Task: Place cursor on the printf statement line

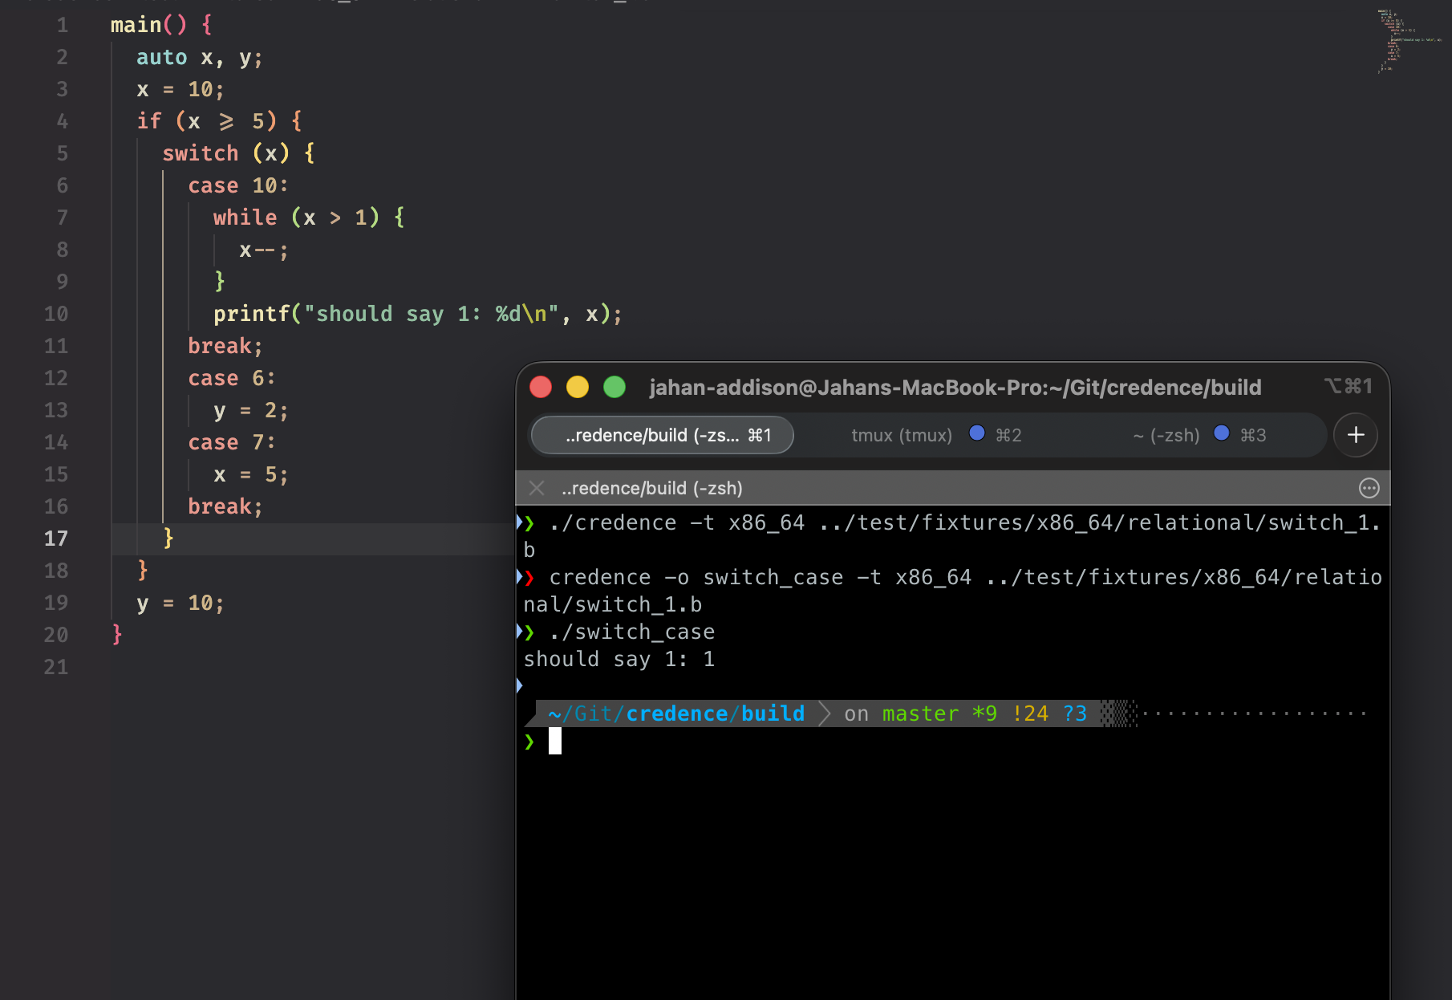Action: point(417,314)
